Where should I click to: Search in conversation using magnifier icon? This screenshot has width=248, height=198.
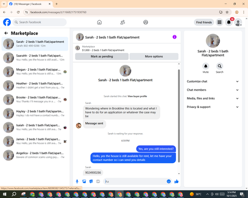coord(220,66)
